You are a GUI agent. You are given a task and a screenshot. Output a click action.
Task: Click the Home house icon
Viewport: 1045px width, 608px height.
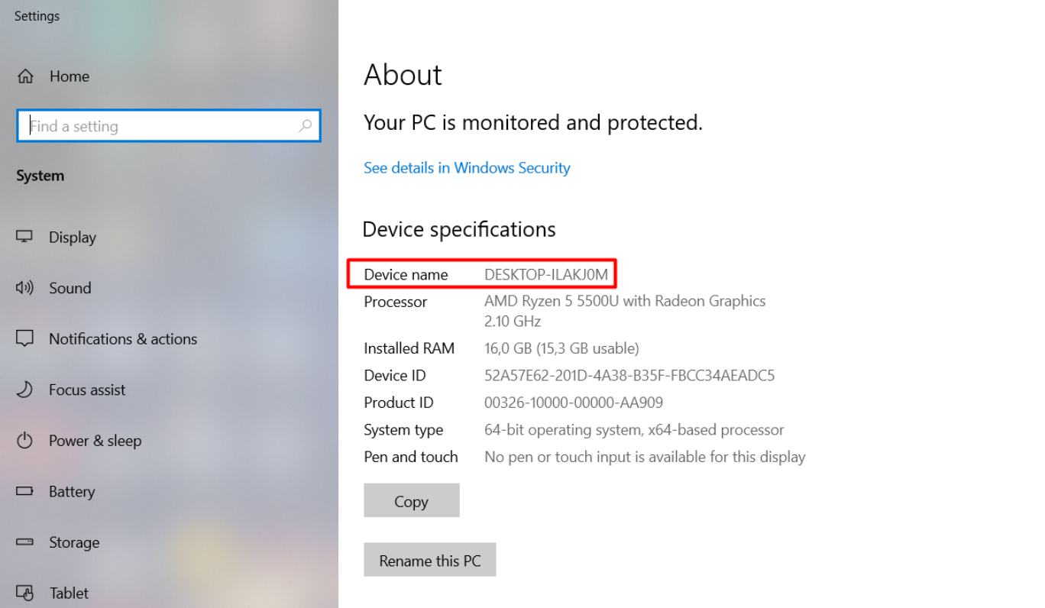click(x=25, y=76)
